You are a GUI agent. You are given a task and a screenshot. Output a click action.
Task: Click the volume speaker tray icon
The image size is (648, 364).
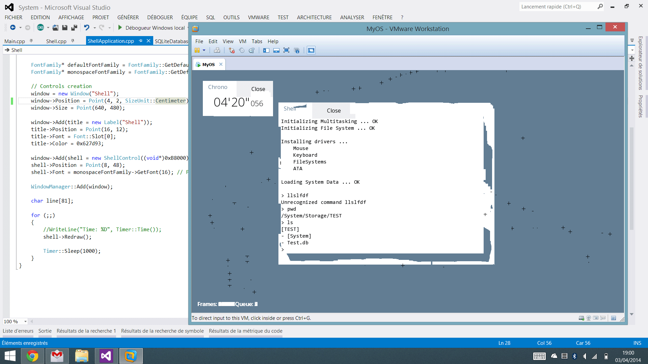[585, 356]
